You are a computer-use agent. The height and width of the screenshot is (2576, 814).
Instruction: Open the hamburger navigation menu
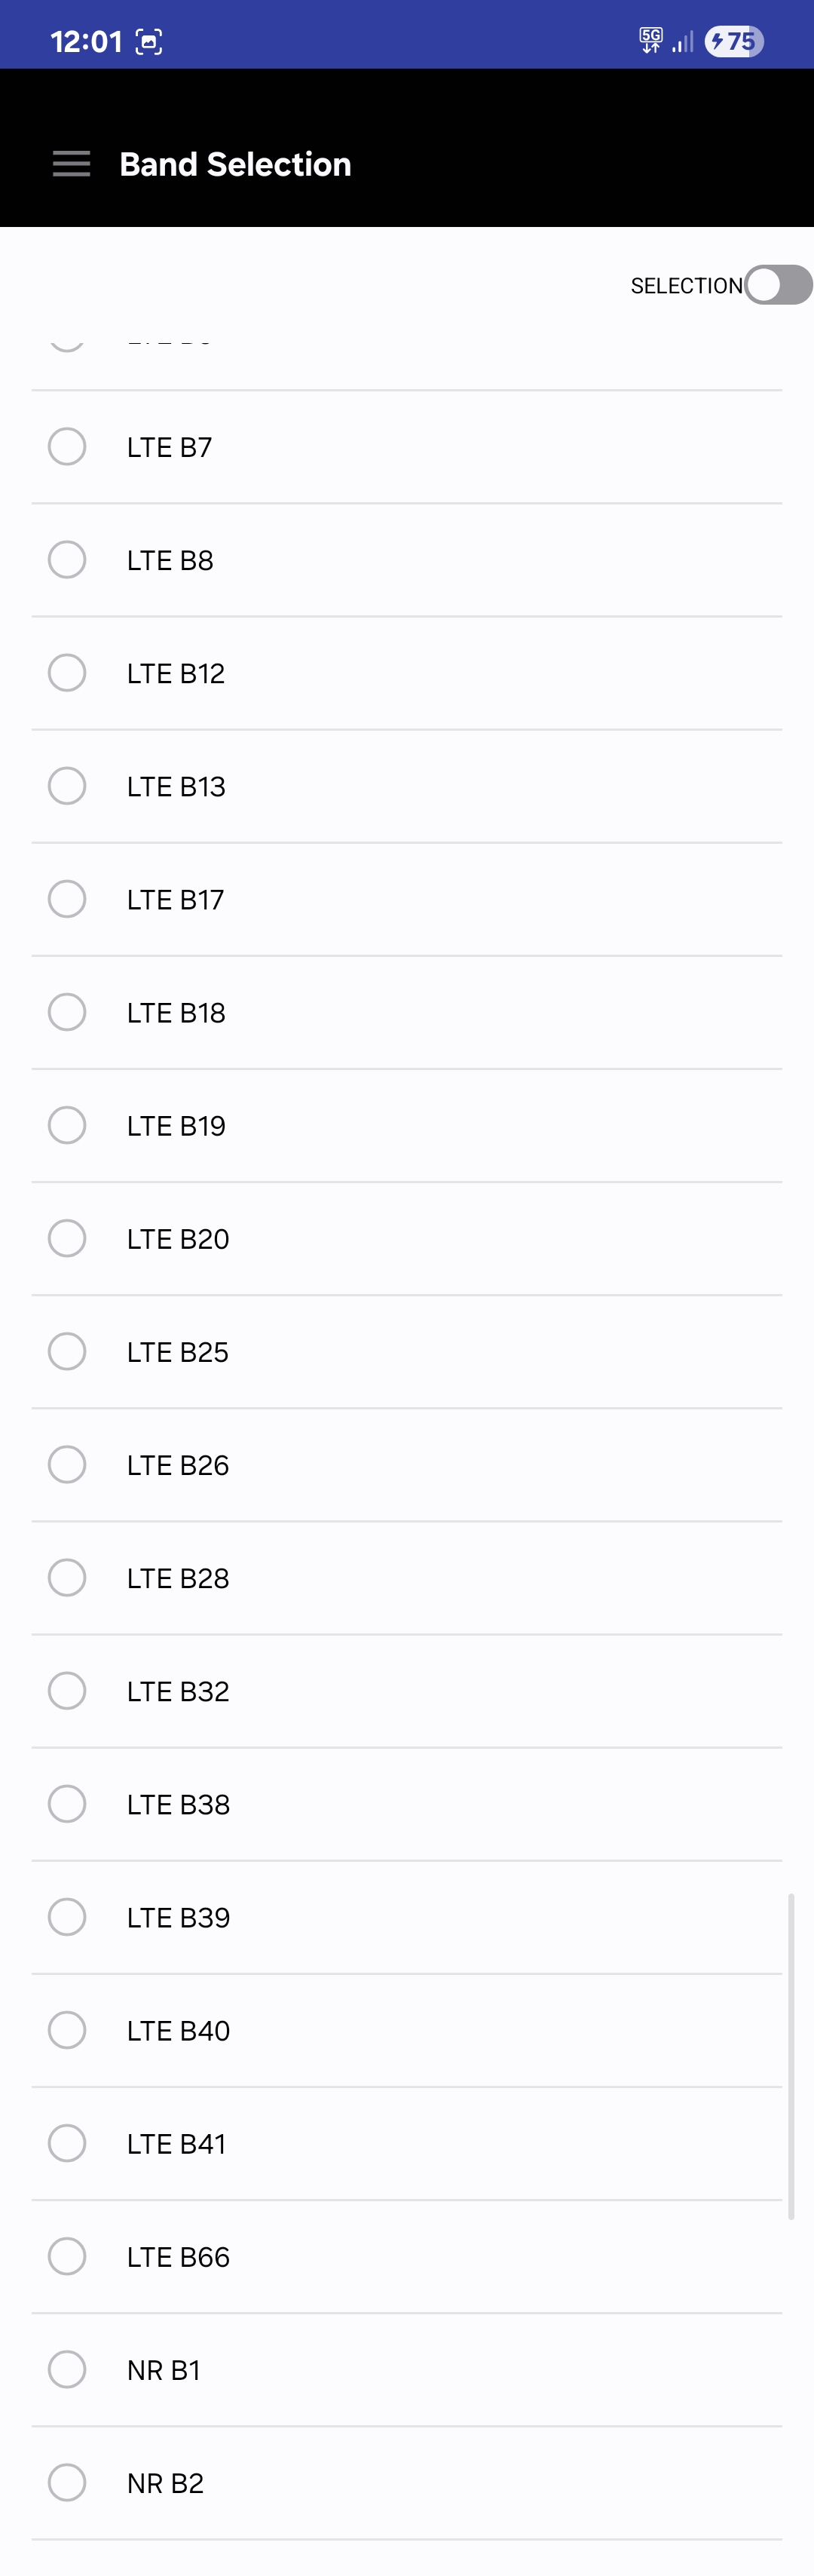[71, 164]
